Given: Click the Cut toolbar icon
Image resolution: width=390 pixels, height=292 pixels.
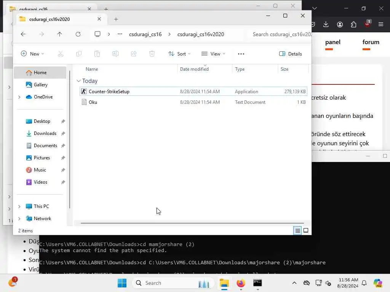Looking at the screenshot, I should [x=61, y=54].
